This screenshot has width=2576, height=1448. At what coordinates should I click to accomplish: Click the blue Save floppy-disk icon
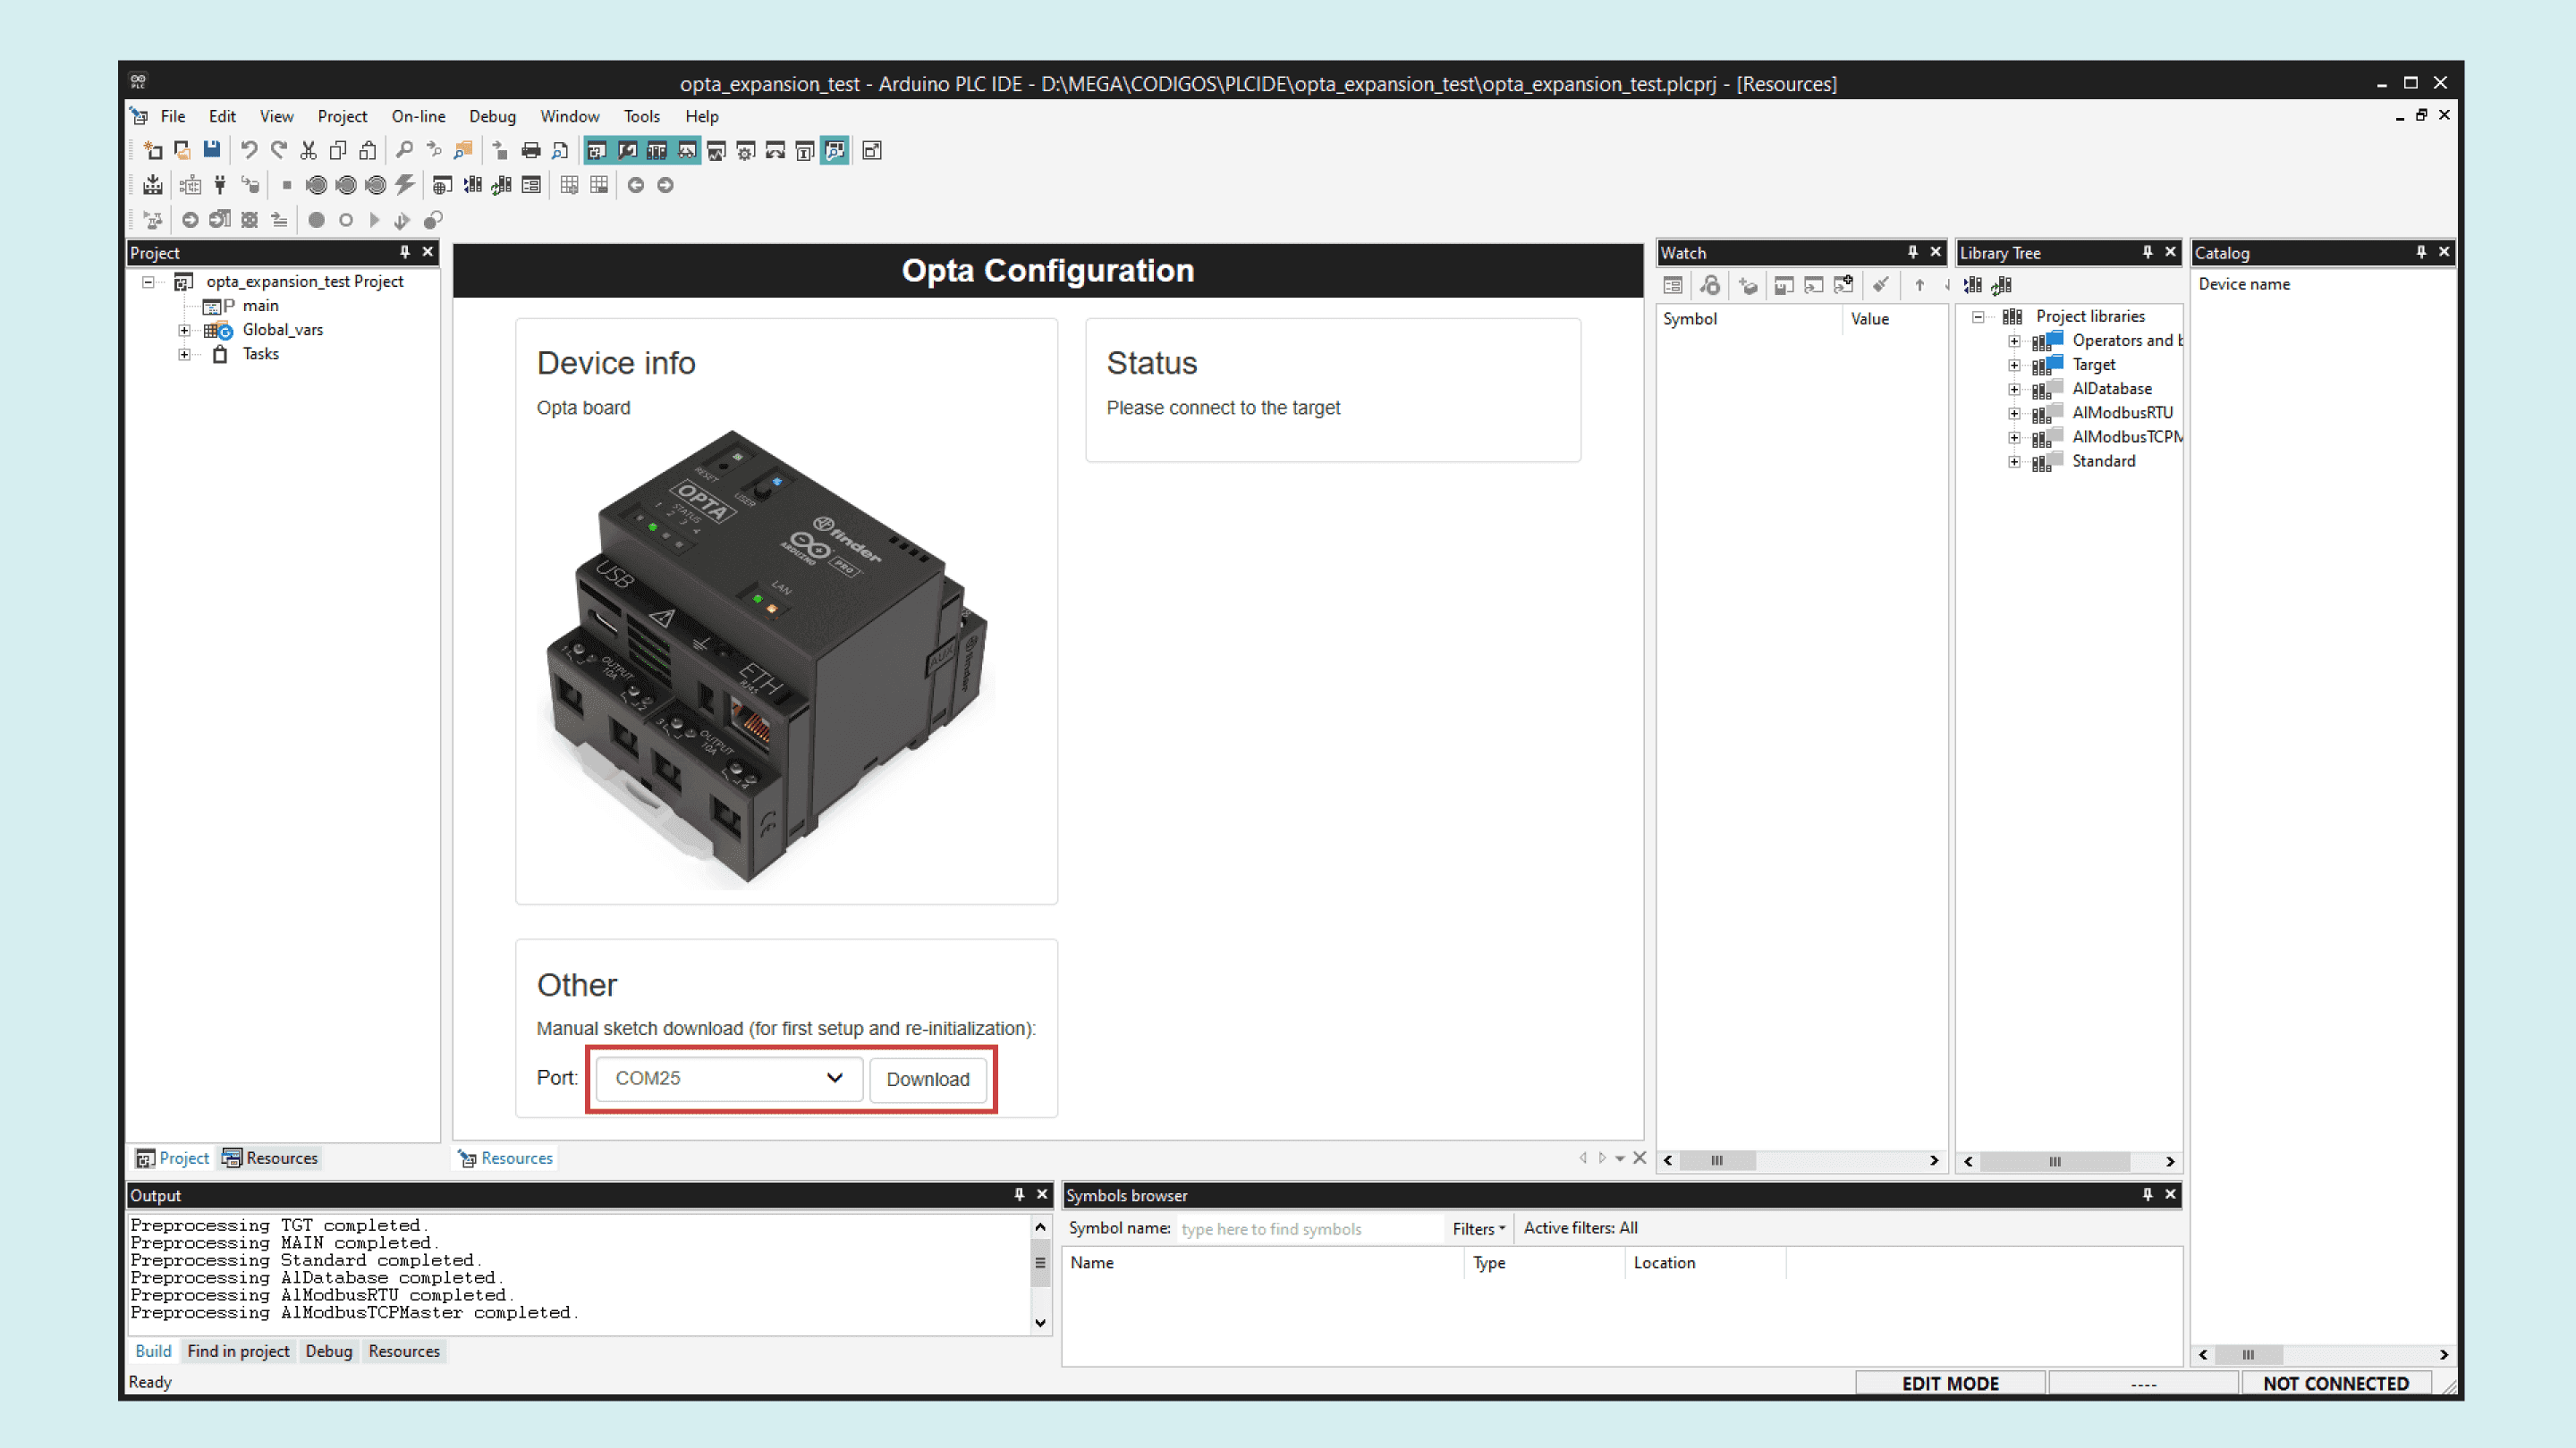point(211,150)
